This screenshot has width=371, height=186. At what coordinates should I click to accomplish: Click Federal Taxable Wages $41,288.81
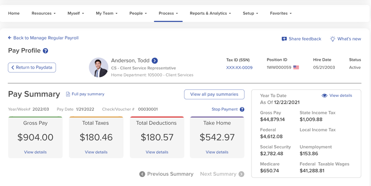coord(312,171)
